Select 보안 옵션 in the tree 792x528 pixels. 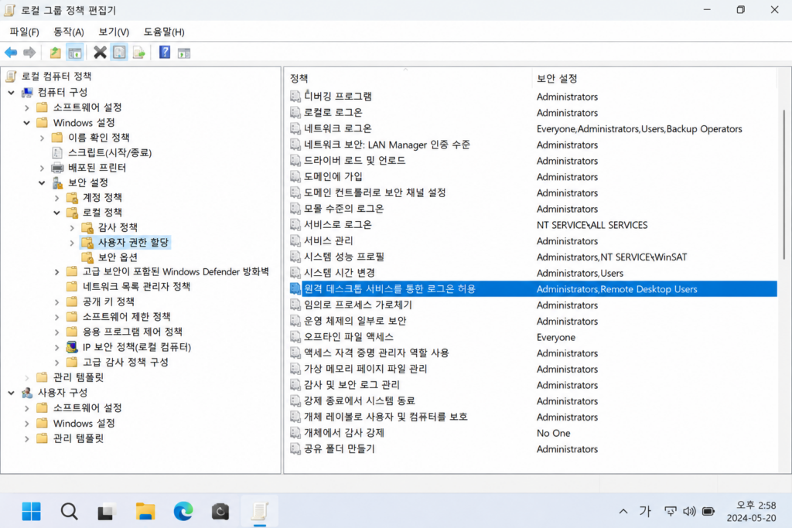tap(118, 257)
